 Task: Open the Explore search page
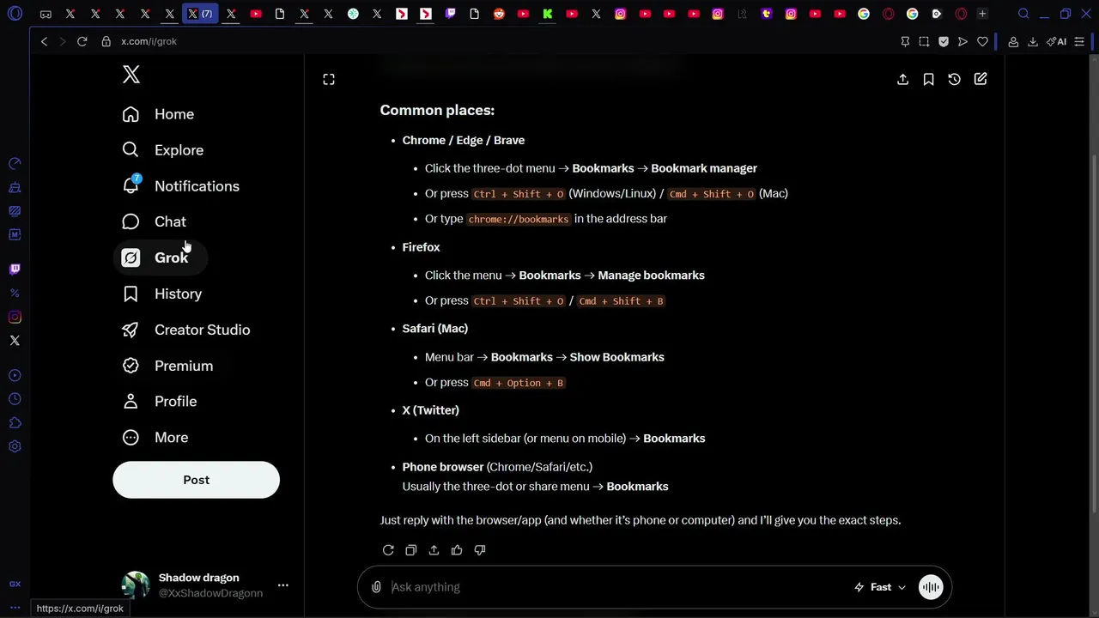(163, 150)
